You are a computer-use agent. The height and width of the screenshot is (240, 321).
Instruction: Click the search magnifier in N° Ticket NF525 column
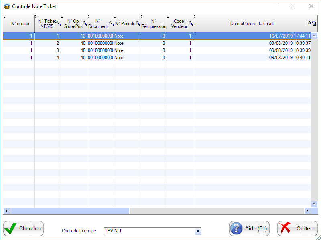point(59,23)
